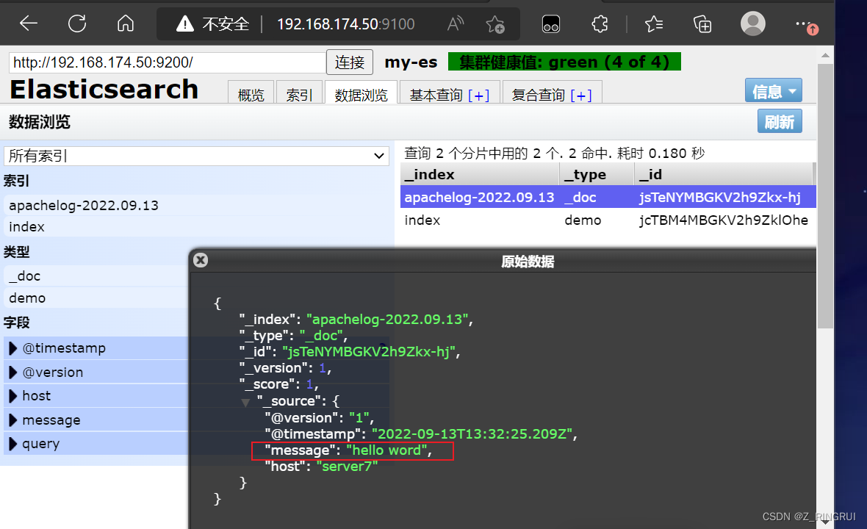The image size is (867, 529).
Task: Click the browser address bar URL
Action: click(x=345, y=24)
